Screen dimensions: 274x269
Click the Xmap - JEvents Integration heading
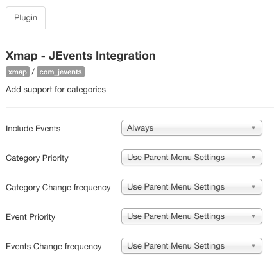(x=81, y=56)
